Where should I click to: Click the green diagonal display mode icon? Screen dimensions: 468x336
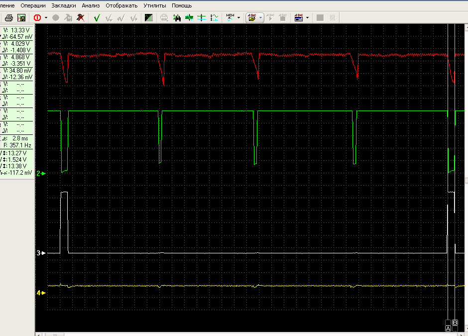149,17
